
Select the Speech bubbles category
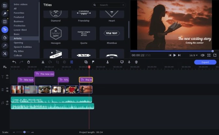(22, 47)
